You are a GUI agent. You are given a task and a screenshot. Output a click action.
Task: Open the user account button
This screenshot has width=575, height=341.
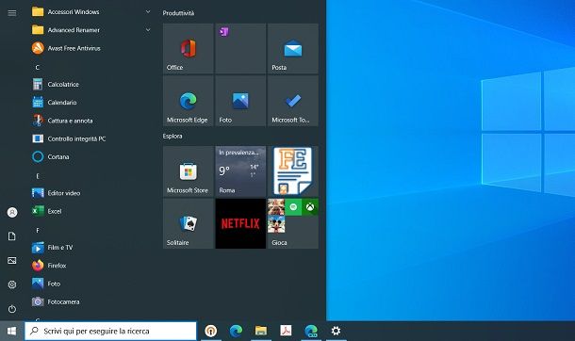click(x=12, y=212)
